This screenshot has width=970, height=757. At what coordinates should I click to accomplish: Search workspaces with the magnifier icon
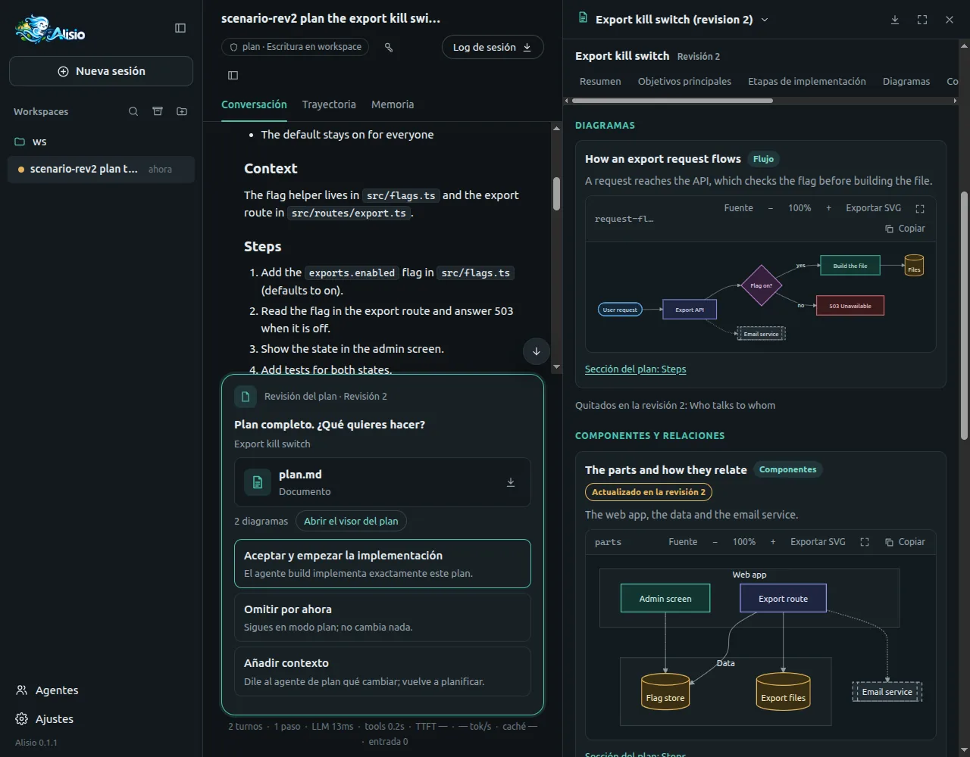point(133,111)
